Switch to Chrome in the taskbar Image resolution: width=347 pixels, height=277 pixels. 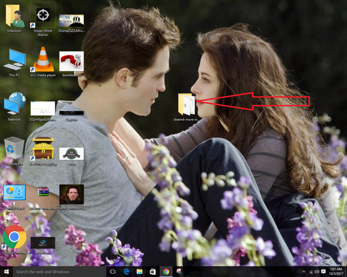click(166, 272)
